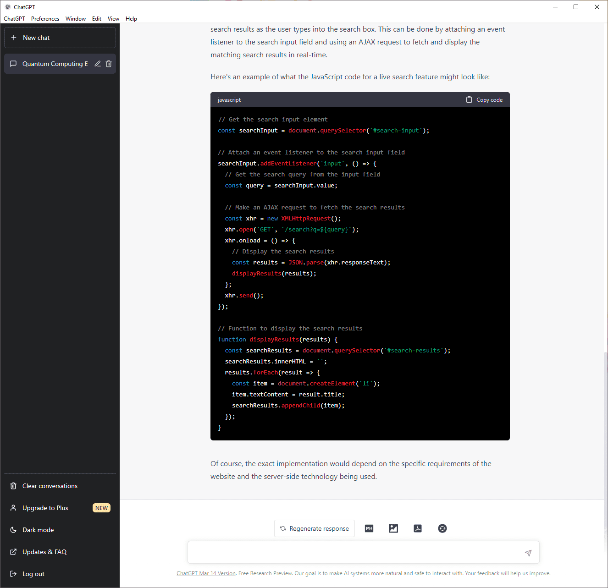
Task: Export the chat as PNG image
Action: (393, 528)
